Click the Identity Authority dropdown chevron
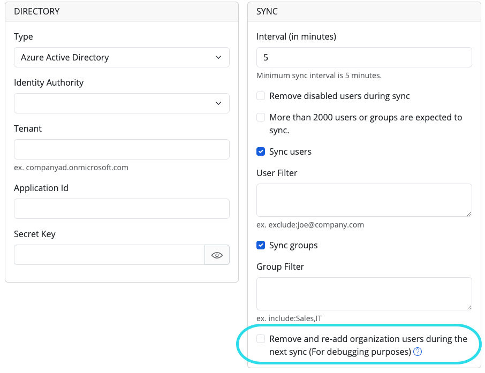Image resolution: width=485 pixels, height=373 pixels. click(x=218, y=103)
